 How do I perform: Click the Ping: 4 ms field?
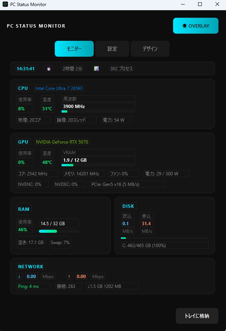(x=33, y=286)
